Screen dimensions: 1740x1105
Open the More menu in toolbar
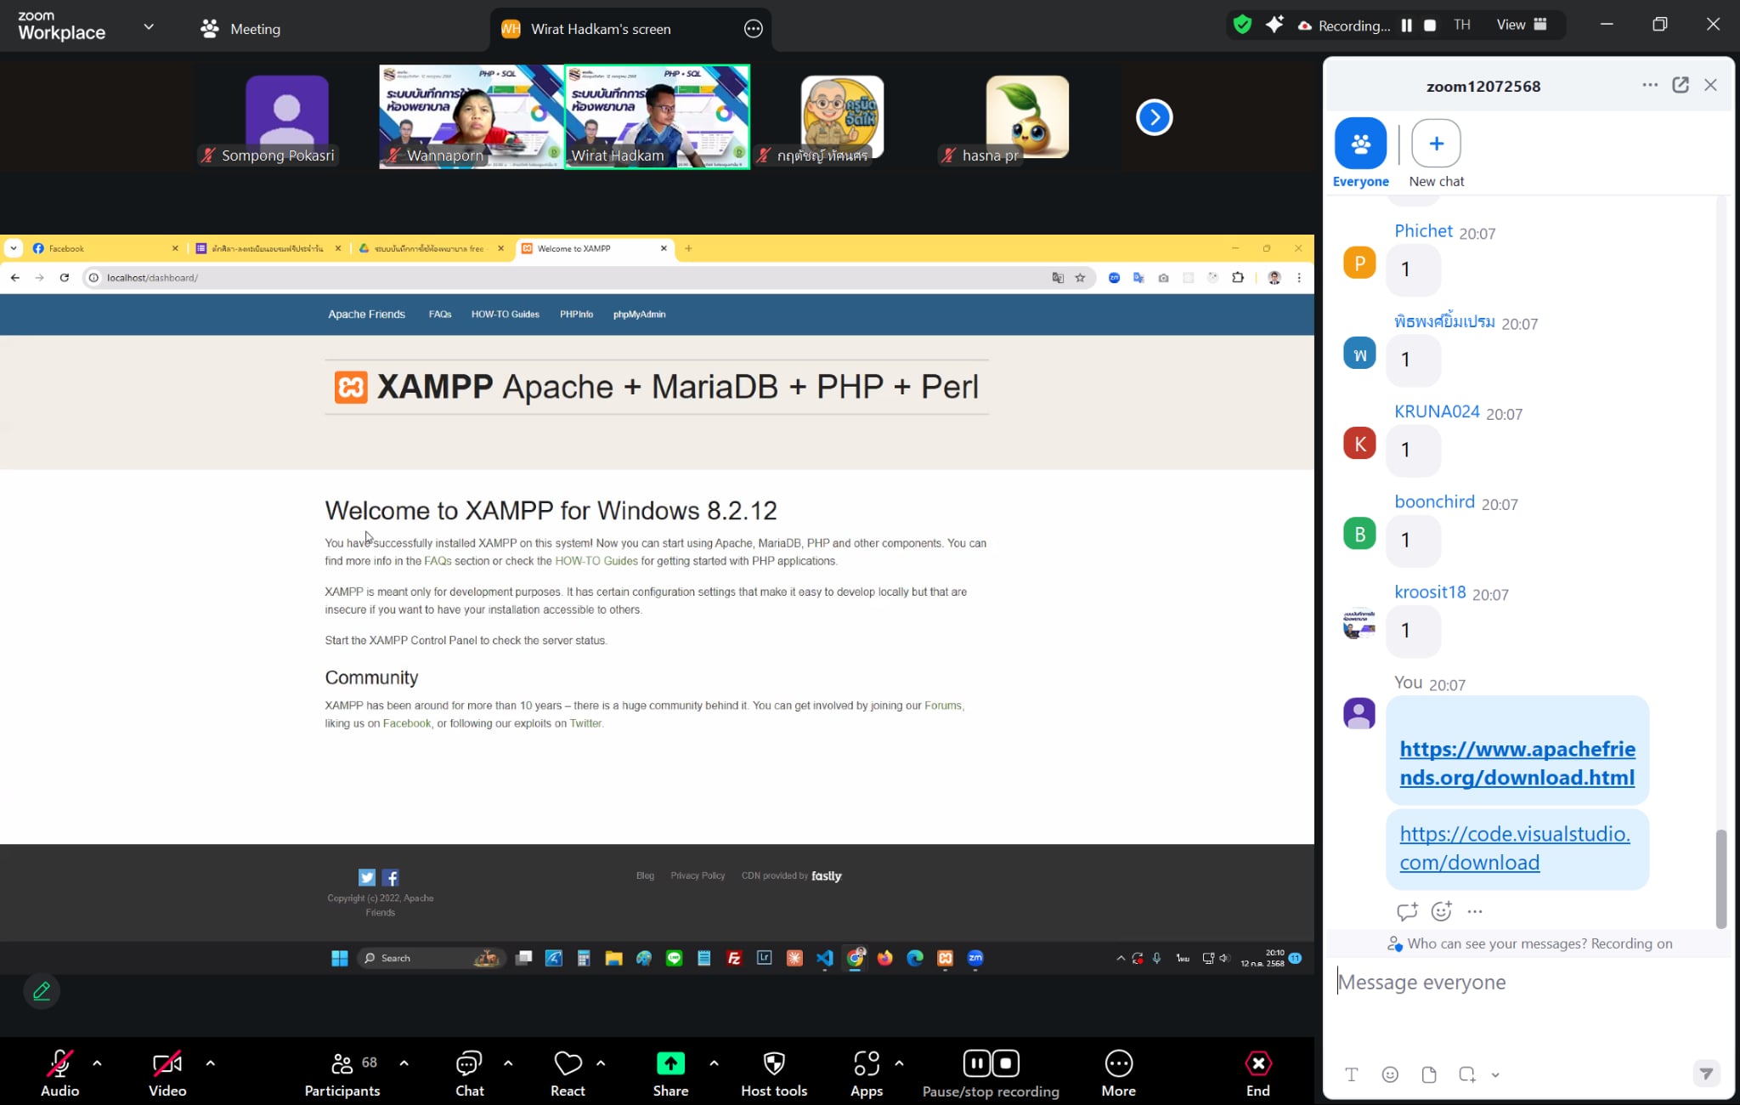coord(1118,1063)
